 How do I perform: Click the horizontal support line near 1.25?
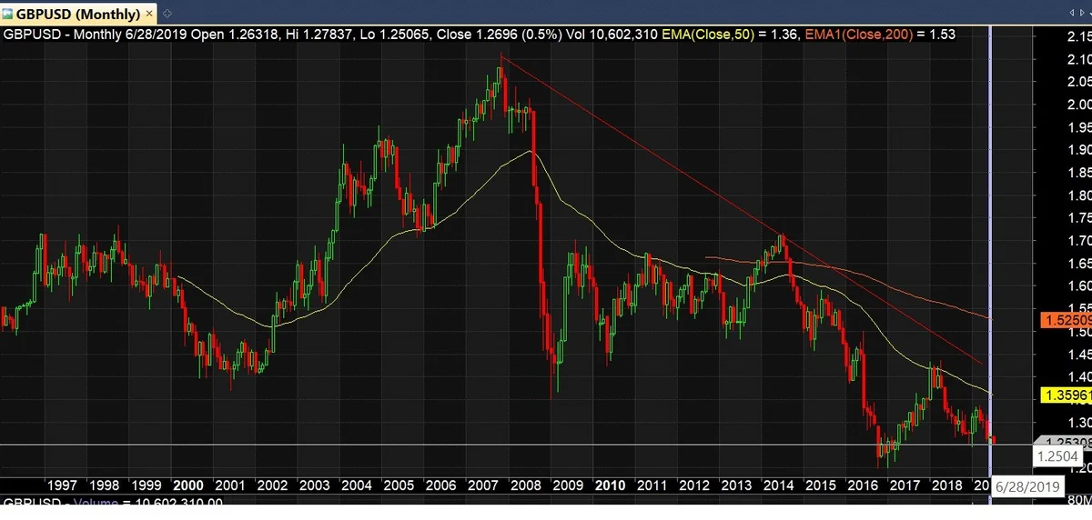496,419
